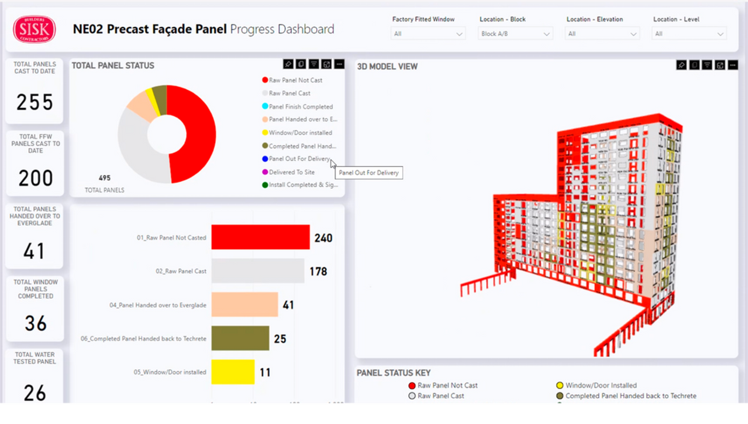
Task: Select Panel Finish Completed legend entry
Action: (297, 107)
